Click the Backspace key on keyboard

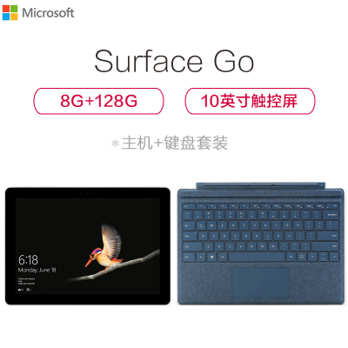click(332, 215)
